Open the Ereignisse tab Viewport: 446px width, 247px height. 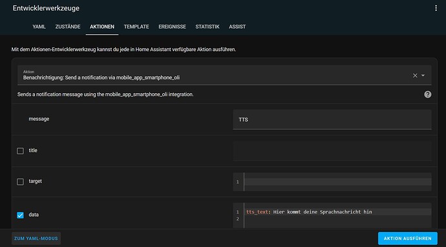tap(172, 27)
